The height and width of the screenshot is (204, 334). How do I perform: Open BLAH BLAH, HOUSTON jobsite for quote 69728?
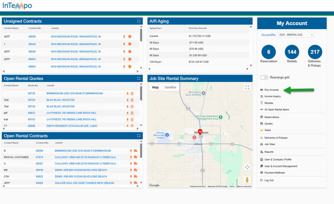point(61,100)
